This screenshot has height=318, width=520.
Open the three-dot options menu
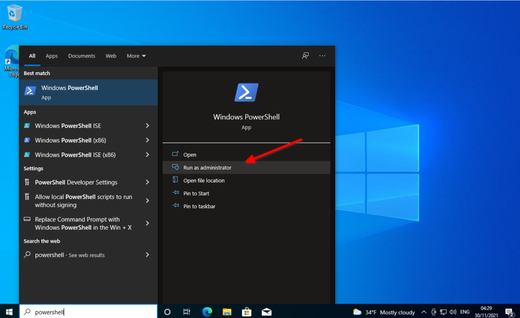tap(322, 56)
